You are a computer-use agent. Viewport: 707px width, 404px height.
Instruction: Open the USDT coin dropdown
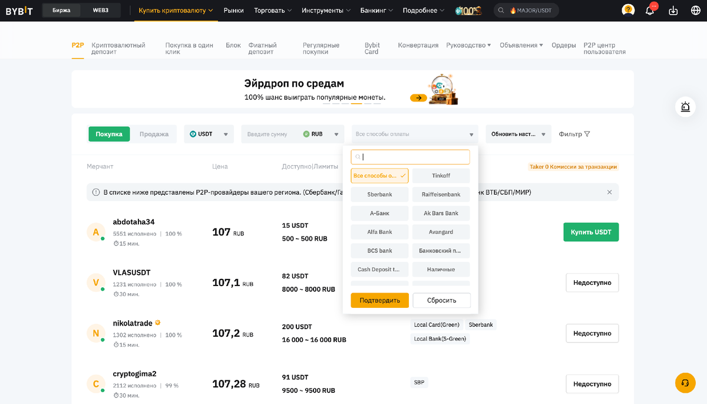coord(209,134)
